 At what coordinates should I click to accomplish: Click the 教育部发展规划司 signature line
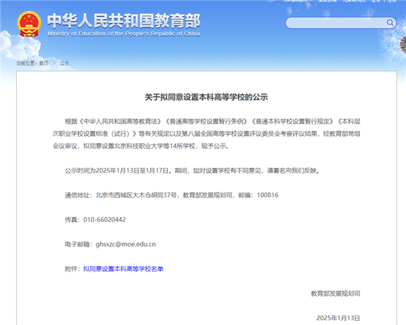336,293
